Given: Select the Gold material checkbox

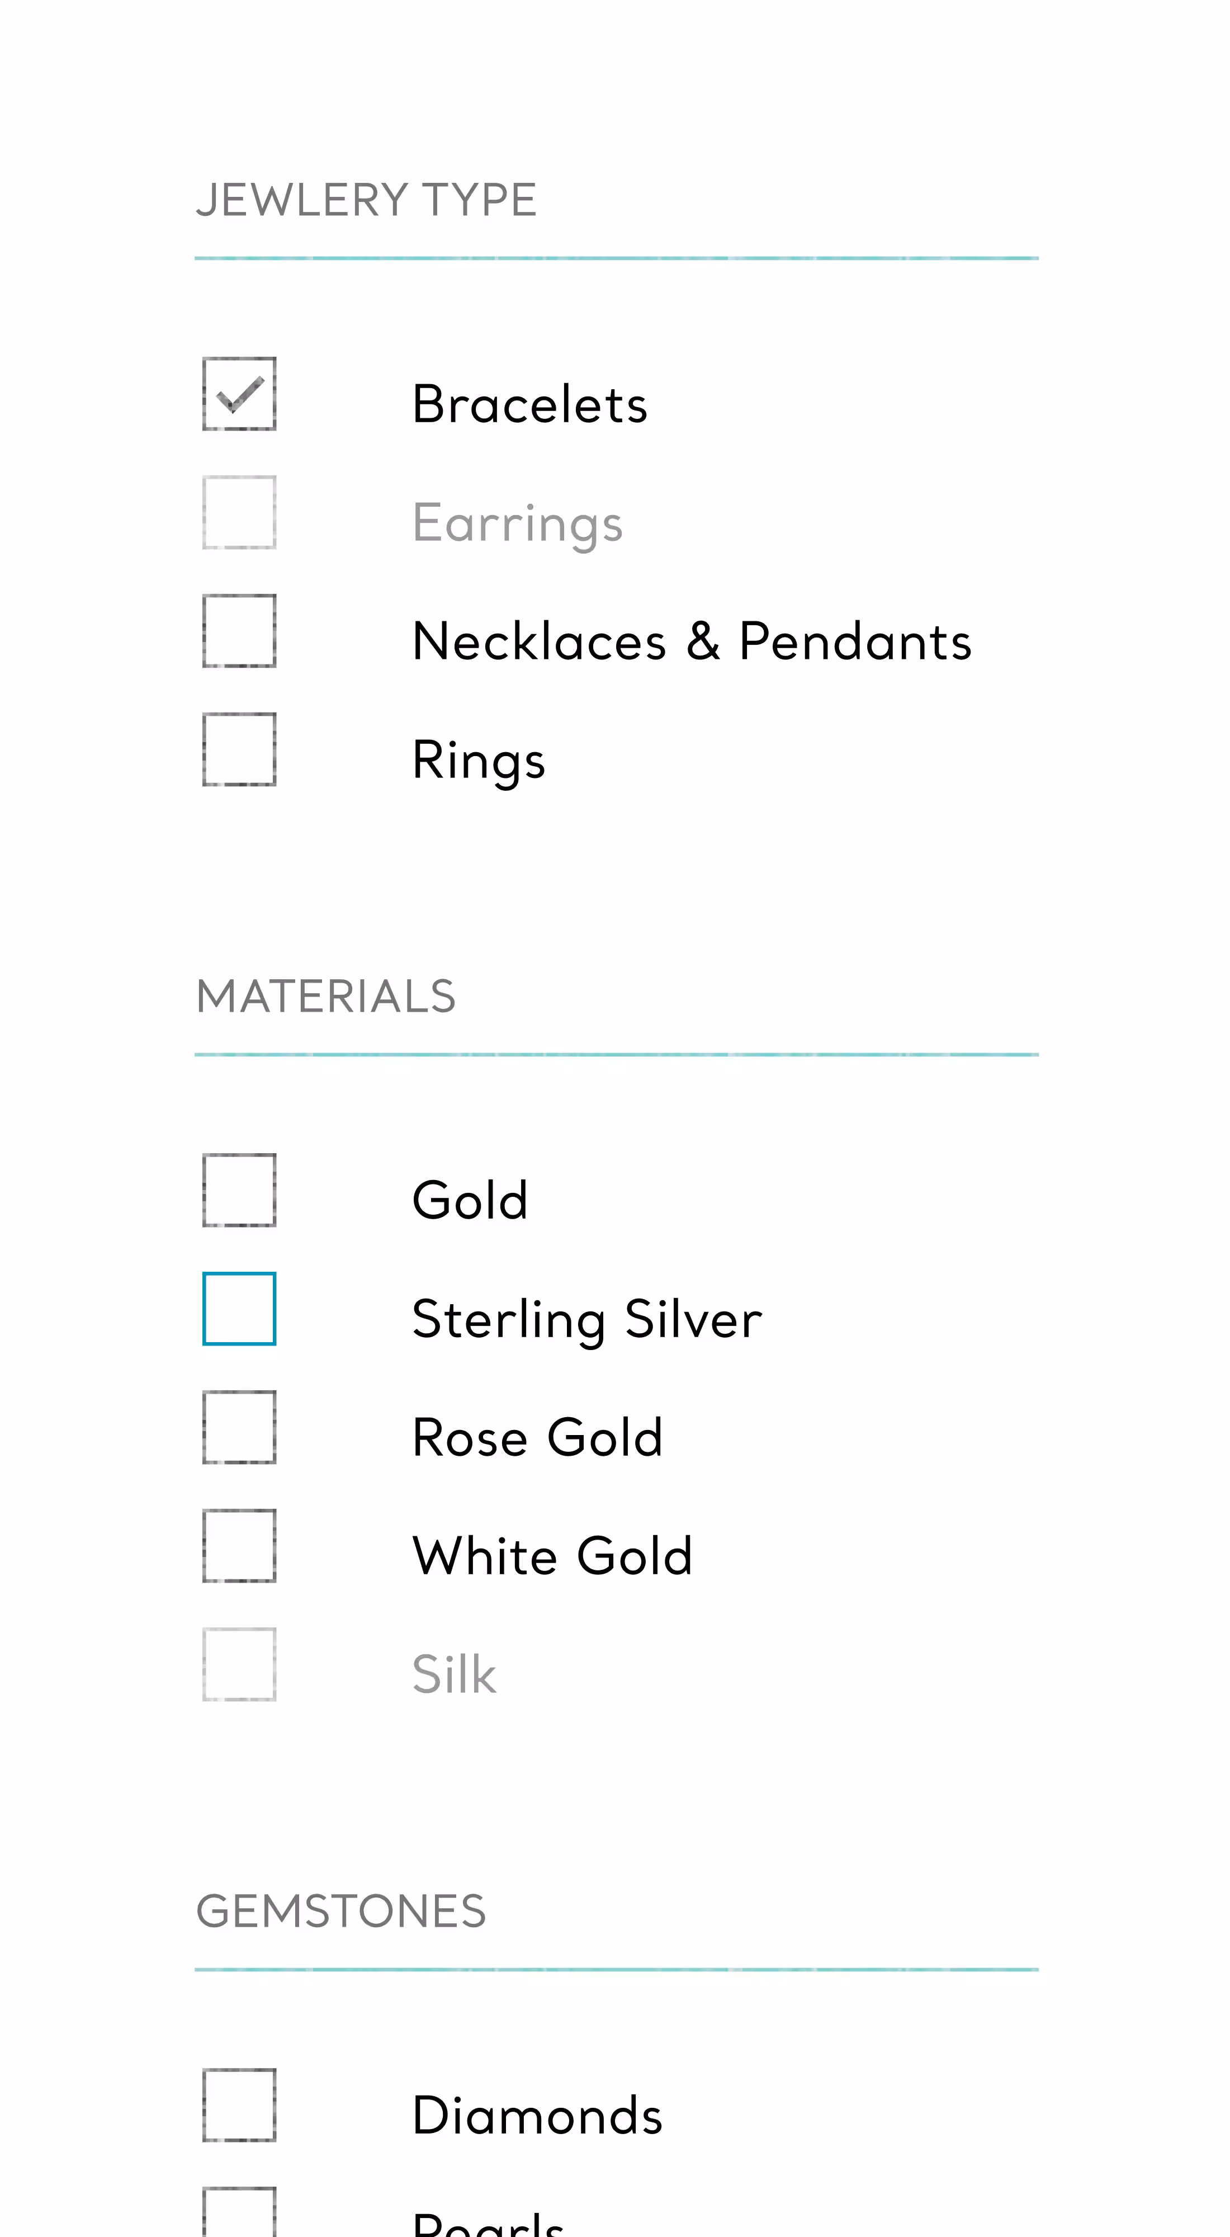Looking at the screenshot, I should click(x=240, y=1191).
